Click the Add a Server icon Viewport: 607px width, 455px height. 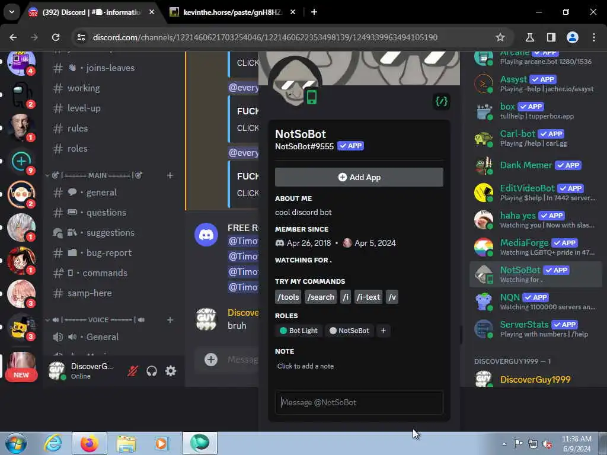click(21, 161)
